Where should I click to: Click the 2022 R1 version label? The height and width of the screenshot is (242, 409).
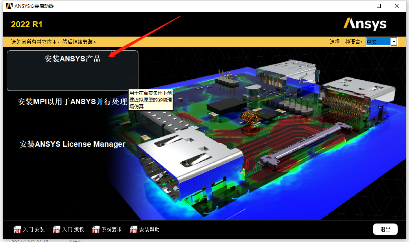(x=27, y=24)
